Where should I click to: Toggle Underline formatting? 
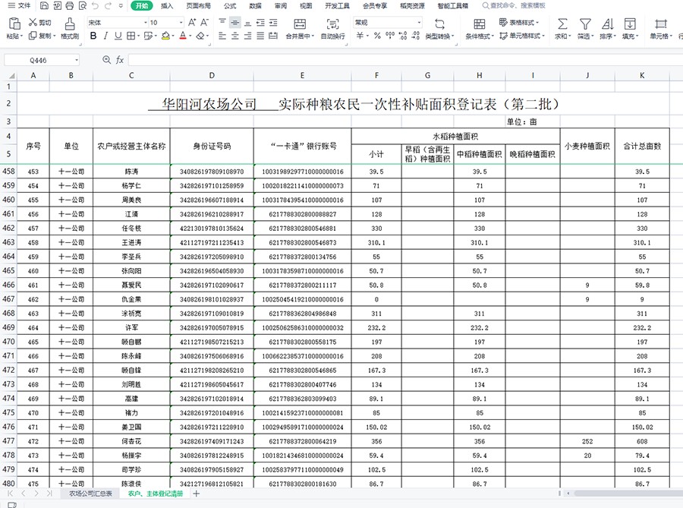[118, 36]
